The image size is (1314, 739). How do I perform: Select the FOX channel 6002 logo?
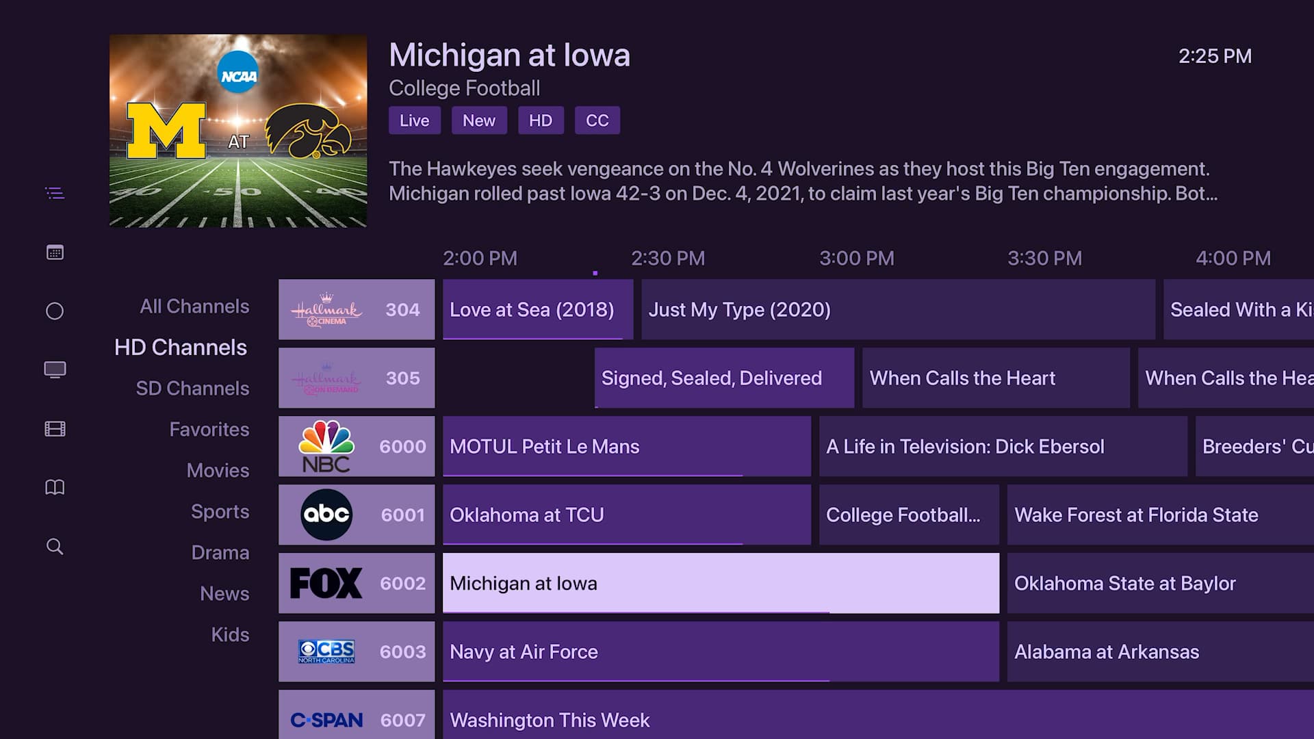326,583
